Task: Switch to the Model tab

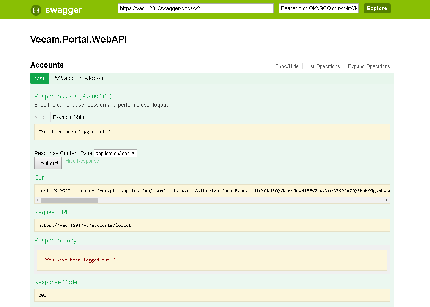Action: (41, 117)
